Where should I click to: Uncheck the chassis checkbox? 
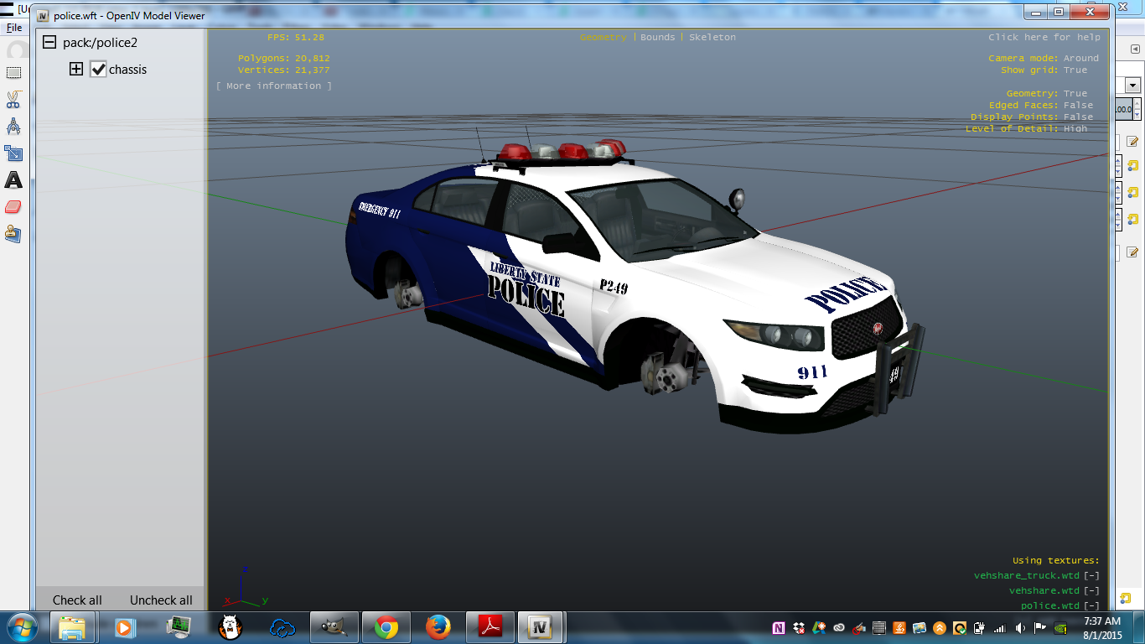coord(98,70)
